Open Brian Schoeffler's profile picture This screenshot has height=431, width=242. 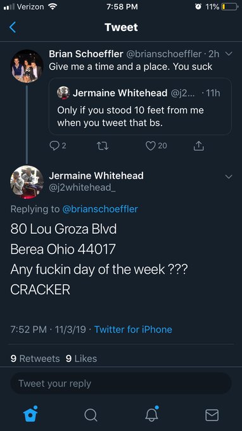click(x=27, y=66)
